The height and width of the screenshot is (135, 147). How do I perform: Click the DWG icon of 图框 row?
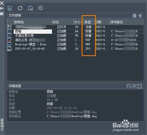9,31
